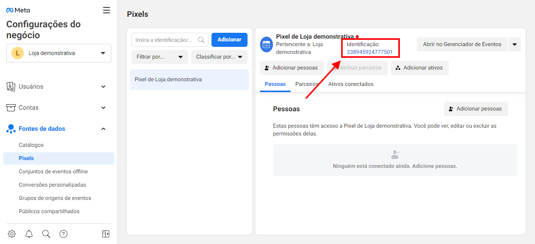Image resolution: width=535 pixels, height=244 pixels.
Task: Open the help question mark icon
Action: tap(63, 234)
